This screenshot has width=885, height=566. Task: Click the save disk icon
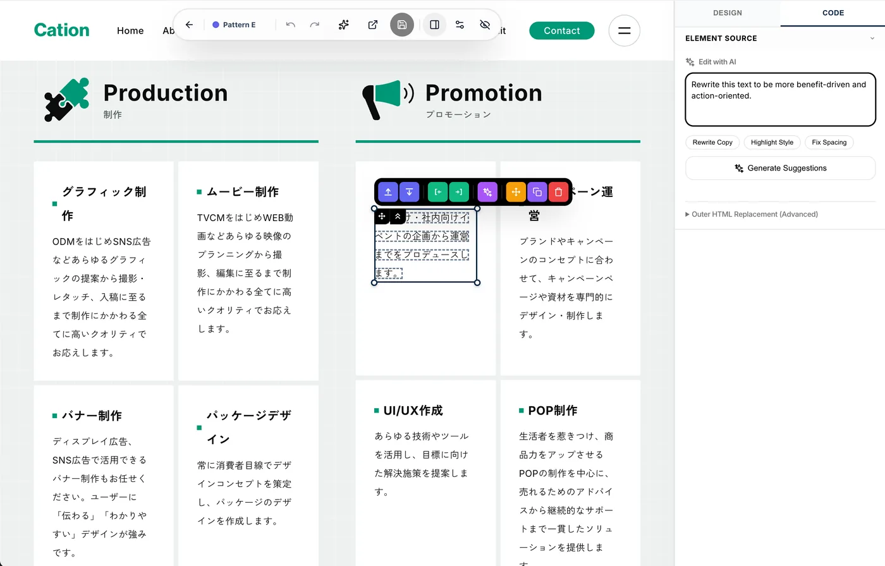pos(402,25)
